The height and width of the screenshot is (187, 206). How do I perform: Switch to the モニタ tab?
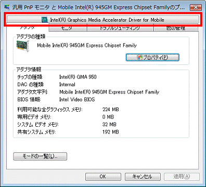pos(68,28)
